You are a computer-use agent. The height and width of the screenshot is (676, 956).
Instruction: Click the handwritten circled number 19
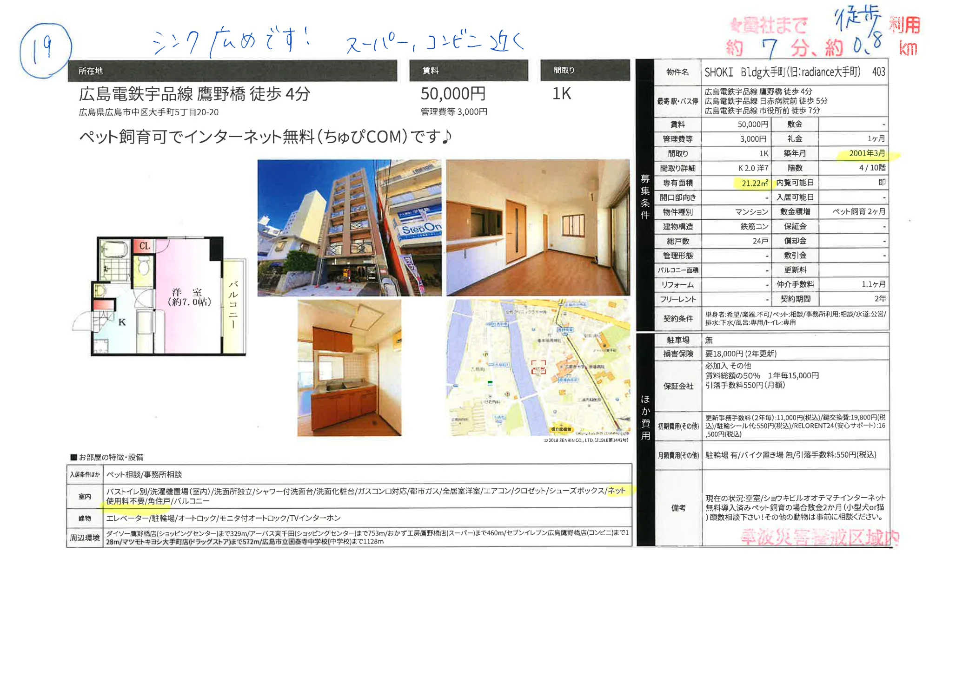[46, 50]
